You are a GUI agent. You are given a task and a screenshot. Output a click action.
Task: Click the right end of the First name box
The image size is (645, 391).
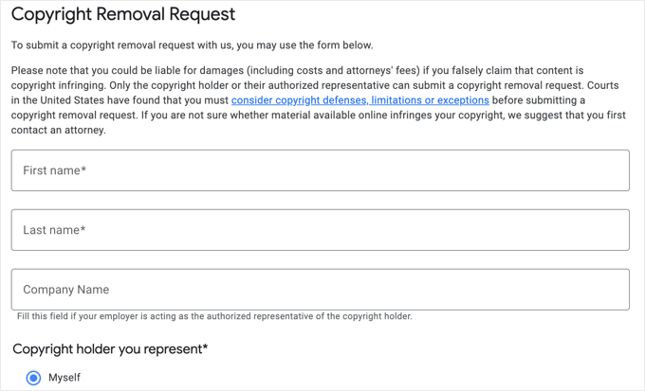click(607, 170)
